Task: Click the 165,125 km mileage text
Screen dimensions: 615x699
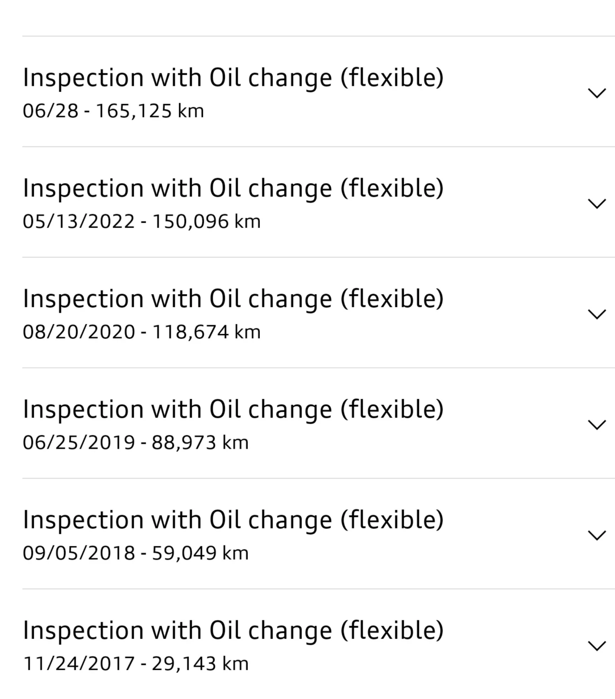Action: [150, 111]
